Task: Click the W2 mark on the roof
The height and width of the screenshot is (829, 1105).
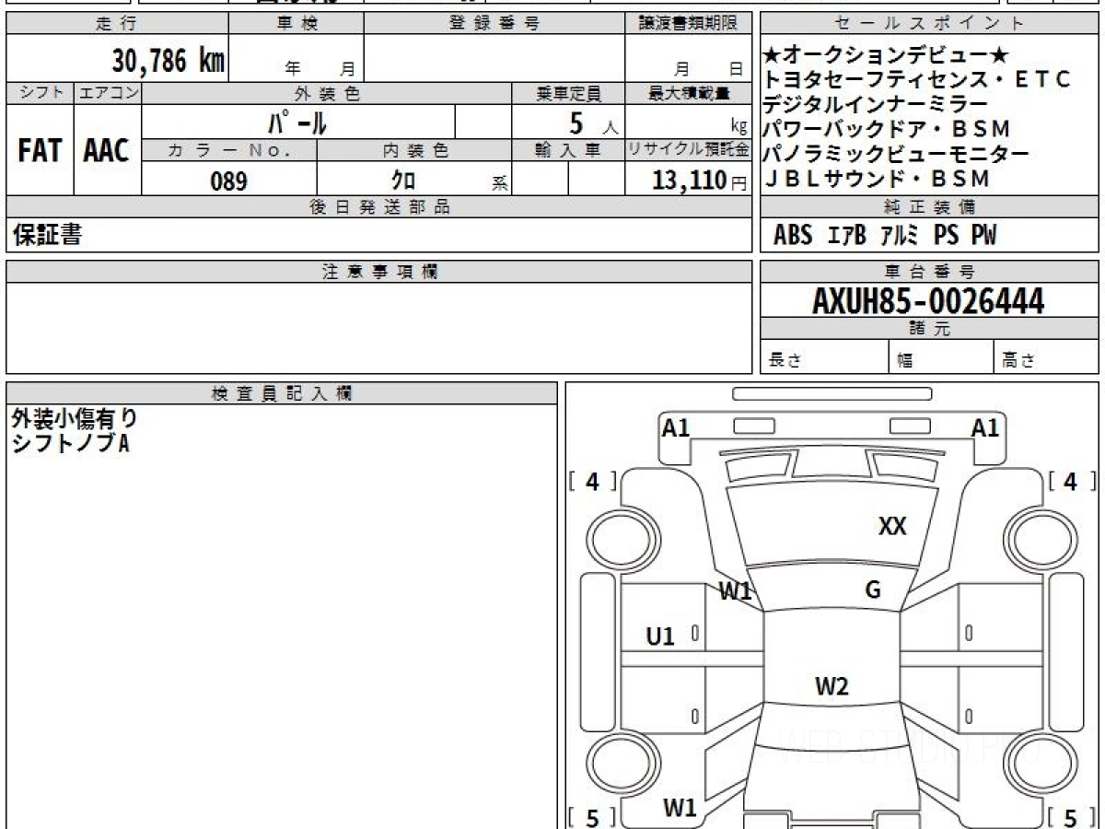Action: click(x=832, y=686)
